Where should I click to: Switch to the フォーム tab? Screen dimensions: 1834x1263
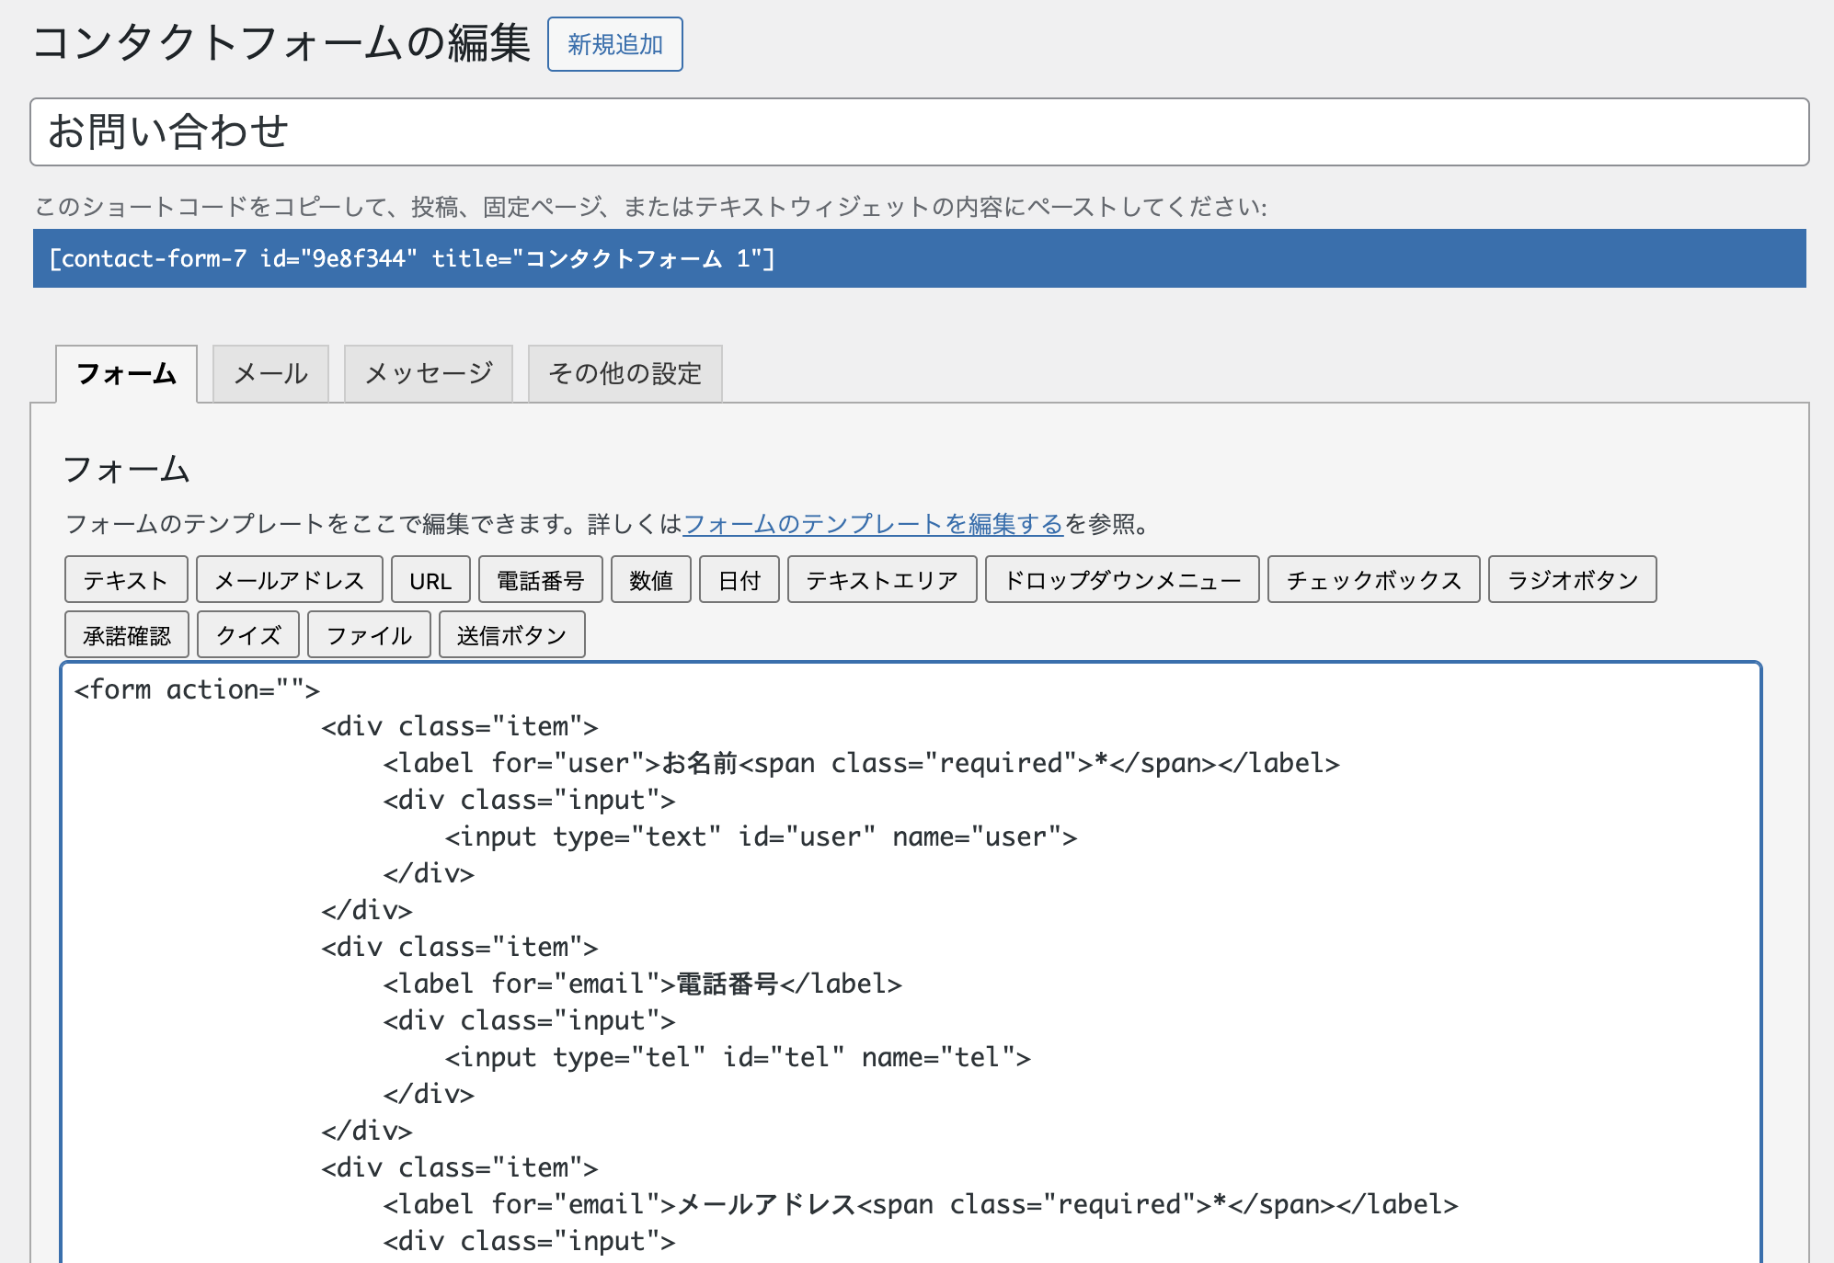[127, 374]
